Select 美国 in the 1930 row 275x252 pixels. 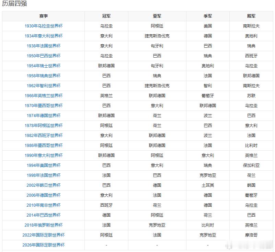(x=208, y=26)
